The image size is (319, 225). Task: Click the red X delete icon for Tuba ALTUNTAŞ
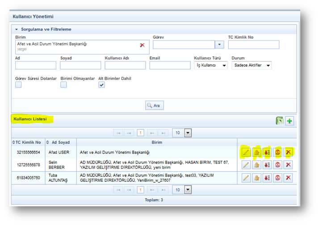289,178
